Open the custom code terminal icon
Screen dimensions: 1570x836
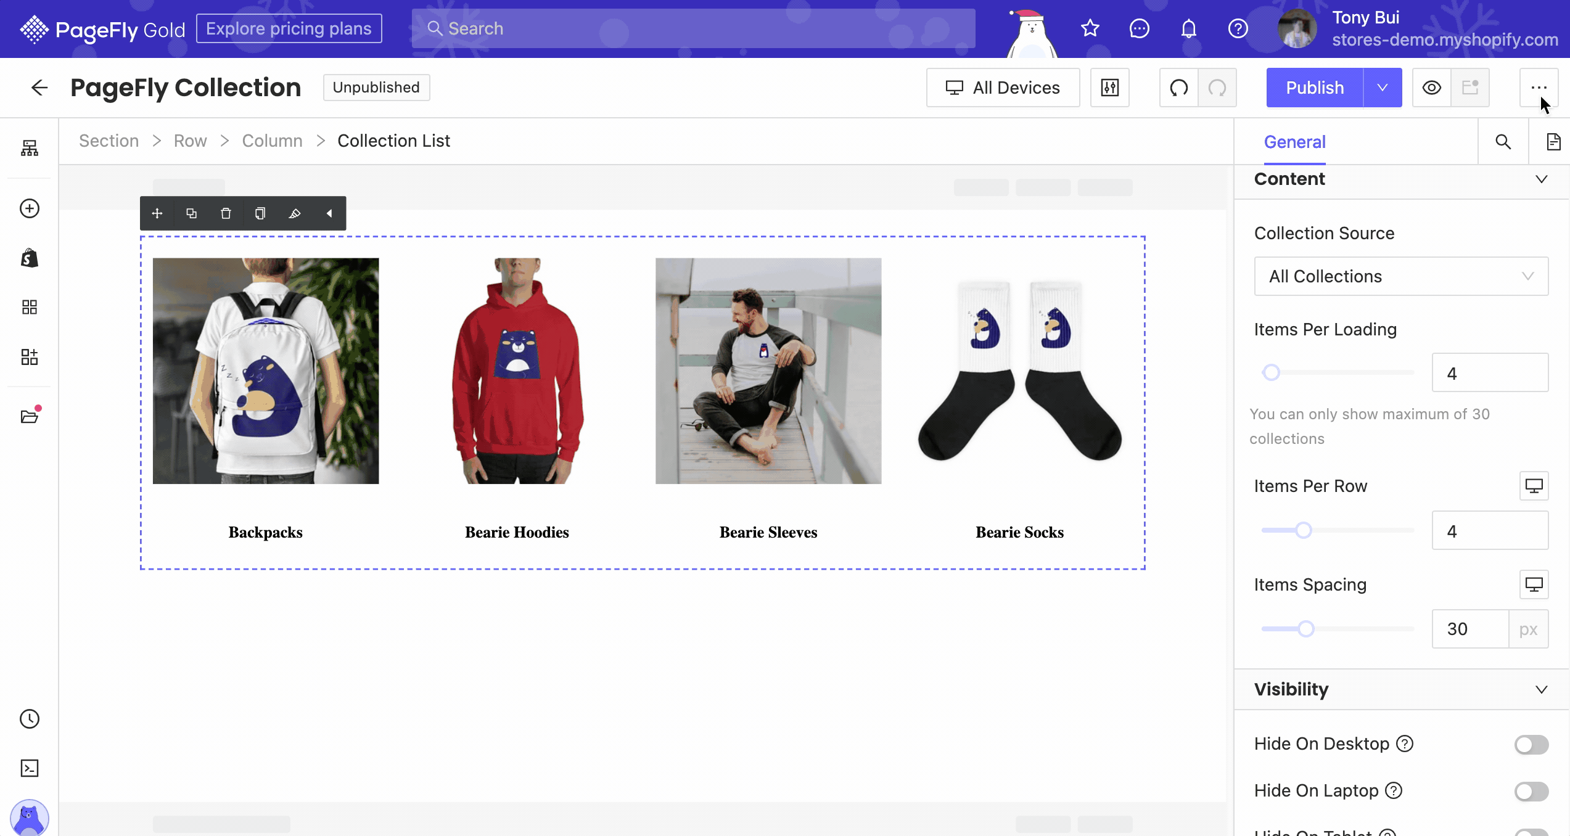coord(30,768)
